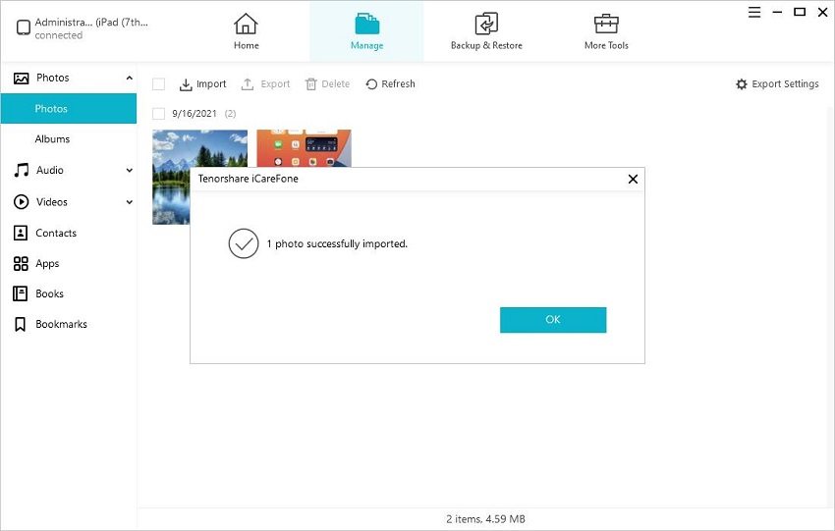Click the '2 items, 4.59 MB' status text
The width and height of the screenshot is (835, 531).
click(485, 519)
